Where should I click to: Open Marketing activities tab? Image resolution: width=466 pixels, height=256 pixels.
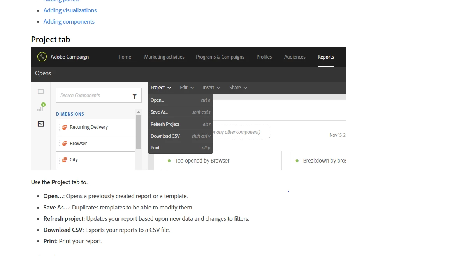(164, 57)
